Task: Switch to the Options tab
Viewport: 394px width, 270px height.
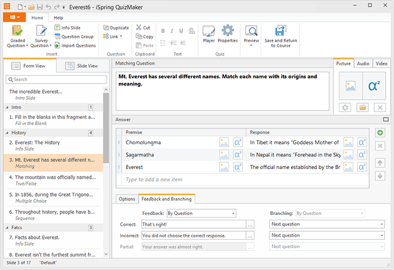Action: pyautogui.click(x=127, y=199)
